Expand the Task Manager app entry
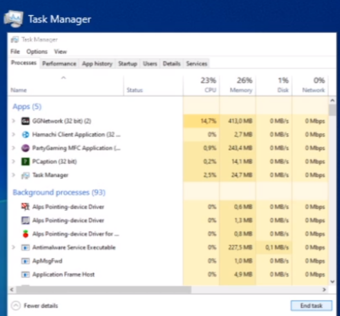340x316 pixels. (x=14, y=175)
